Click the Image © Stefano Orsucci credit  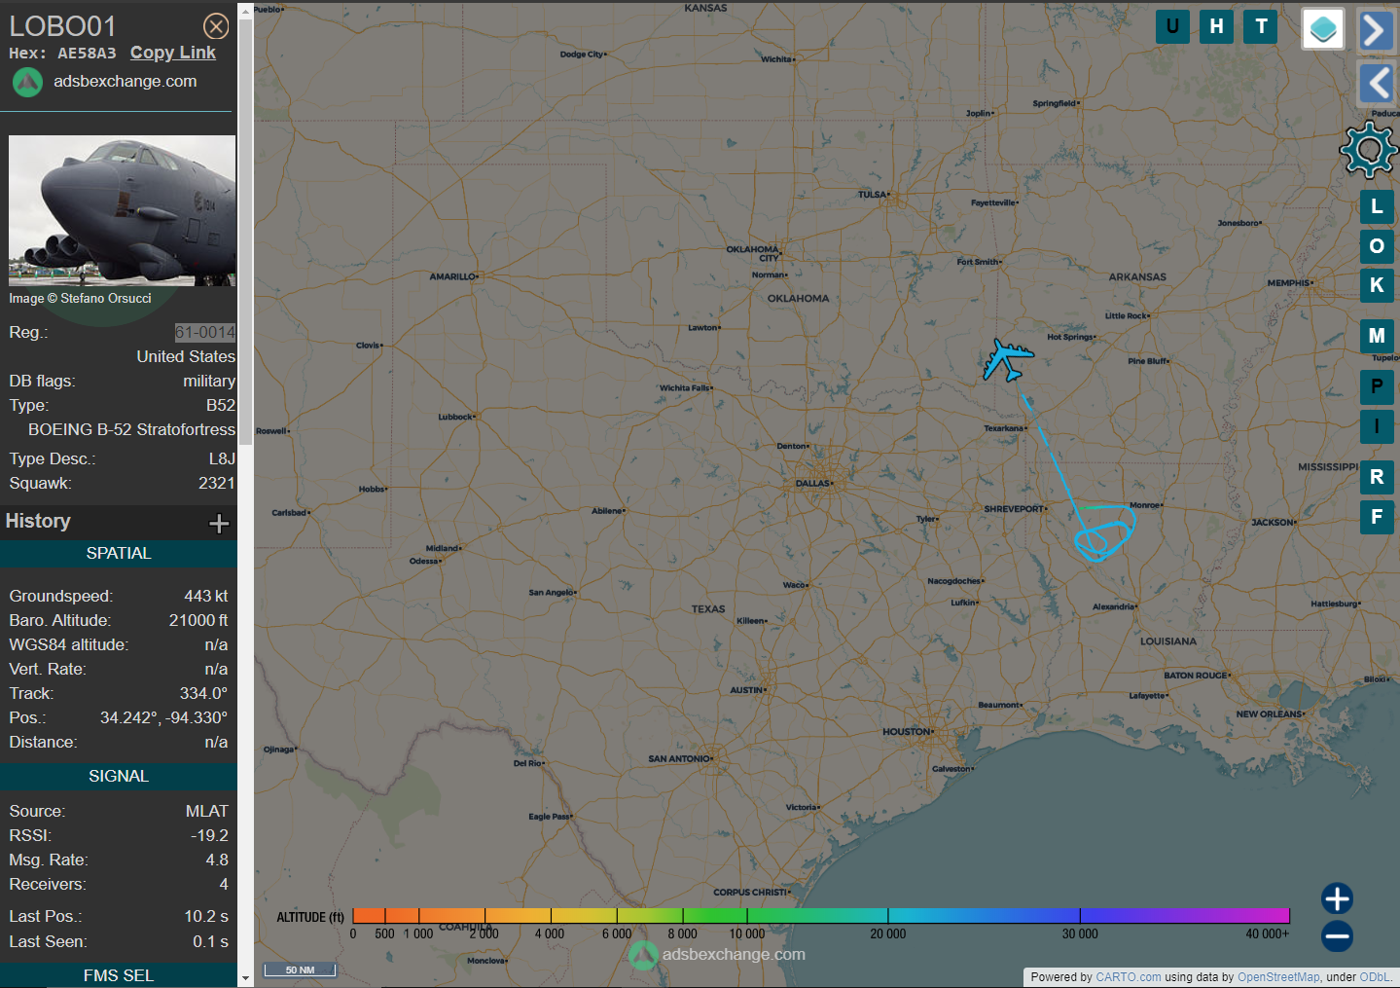[x=80, y=299]
